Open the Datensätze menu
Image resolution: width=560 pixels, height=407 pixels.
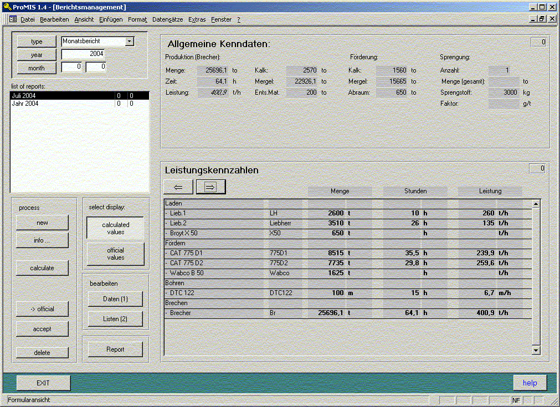[x=168, y=19]
